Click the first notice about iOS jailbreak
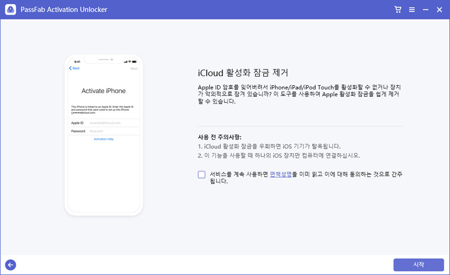 269,146
